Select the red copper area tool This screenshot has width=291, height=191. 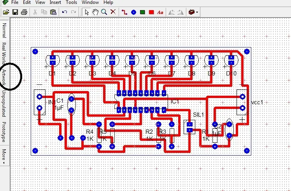click(x=151, y=12)
